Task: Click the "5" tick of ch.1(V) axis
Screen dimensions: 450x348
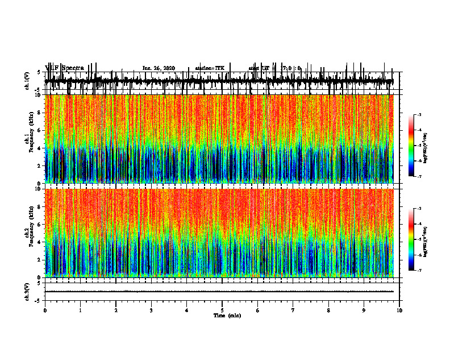Action: (x=39, y=72)
